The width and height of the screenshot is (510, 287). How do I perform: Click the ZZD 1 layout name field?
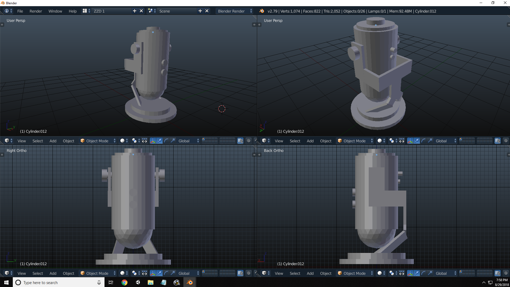(x=111, y=11)
